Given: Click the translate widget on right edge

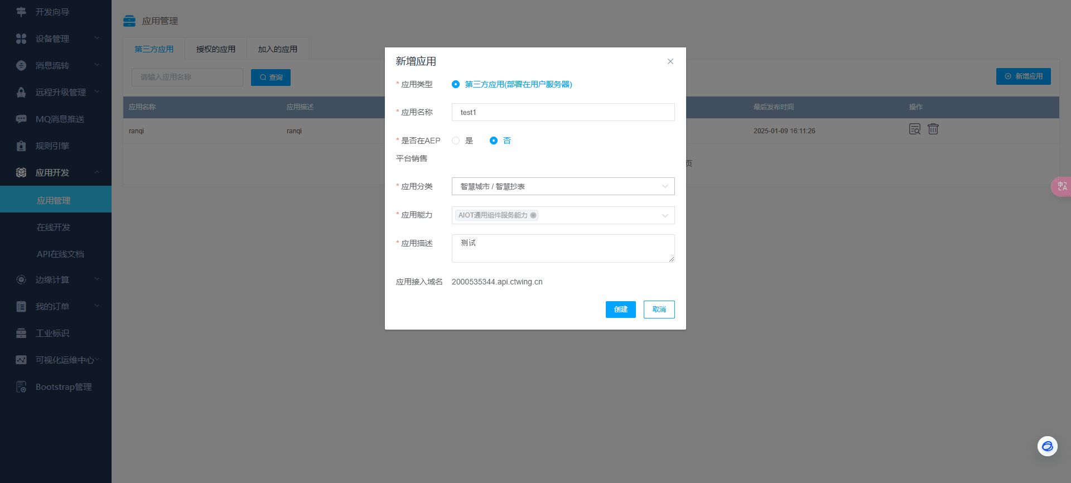Looking at the screenshot, I should [x=1062, y=186].
